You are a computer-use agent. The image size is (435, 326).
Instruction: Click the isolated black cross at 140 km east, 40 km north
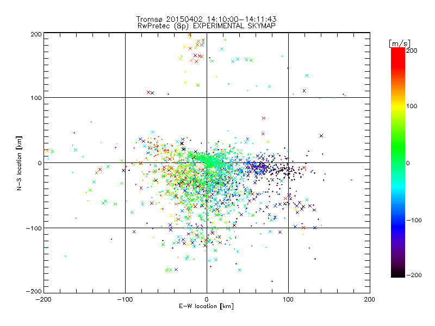coord(321,136)
